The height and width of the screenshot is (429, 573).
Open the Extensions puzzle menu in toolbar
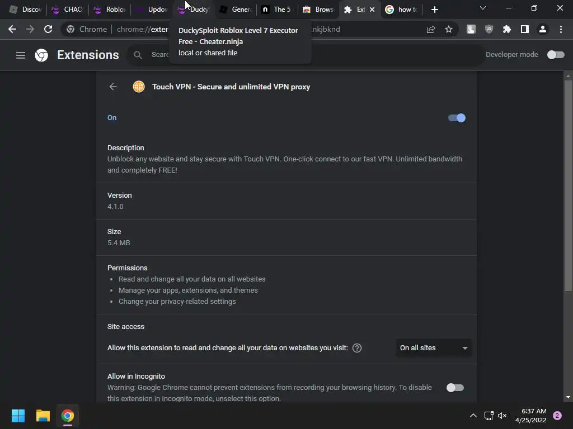507,29
